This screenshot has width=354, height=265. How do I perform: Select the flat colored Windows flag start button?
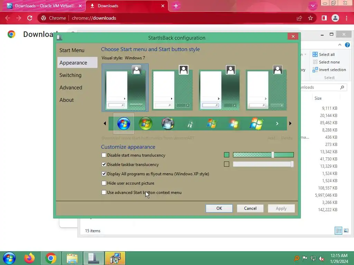[x=212, y=124]
